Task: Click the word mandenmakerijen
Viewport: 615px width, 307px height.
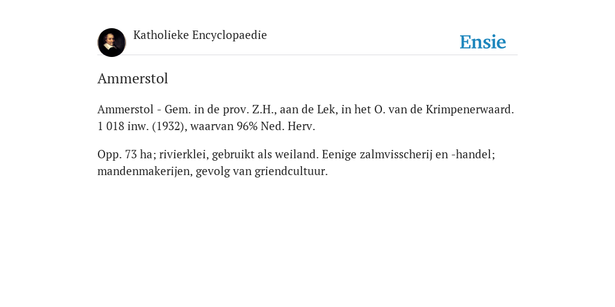Action: click(x=145, y=171)
